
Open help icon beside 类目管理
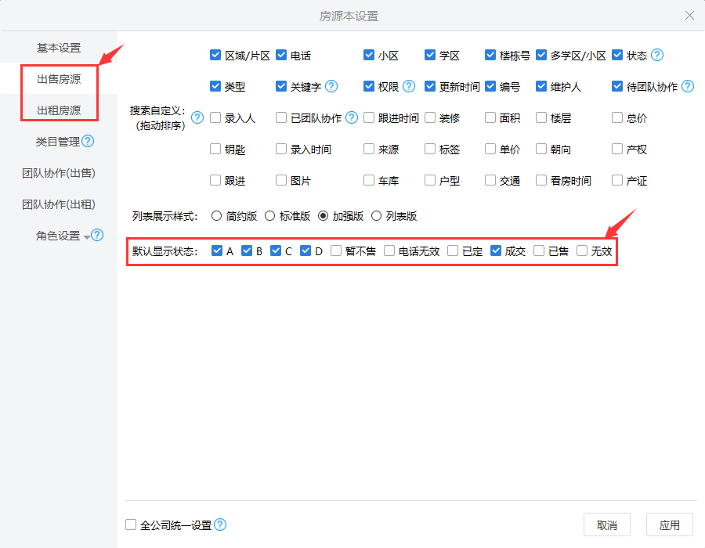tap(88, 141)
